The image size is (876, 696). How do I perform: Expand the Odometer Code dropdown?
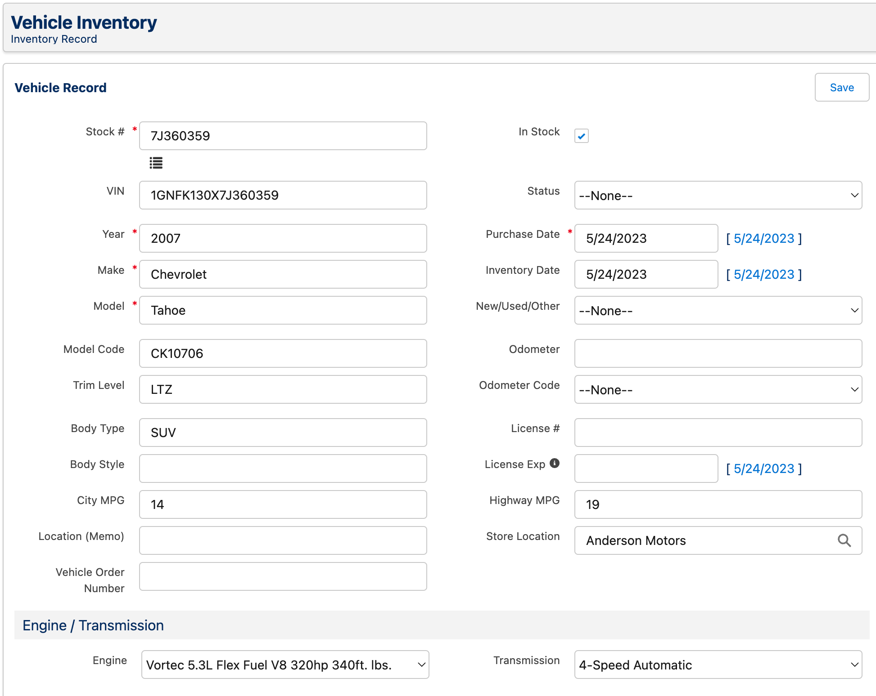click(718, 389)
